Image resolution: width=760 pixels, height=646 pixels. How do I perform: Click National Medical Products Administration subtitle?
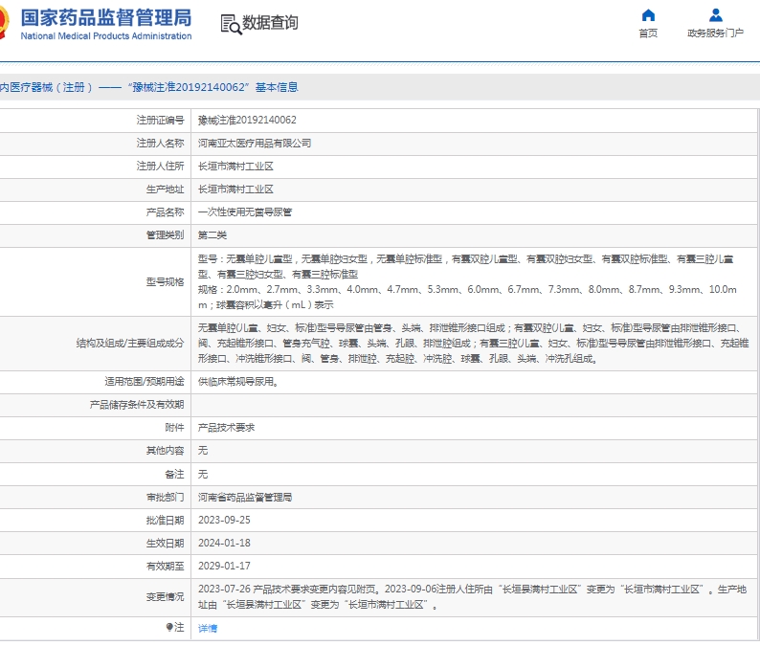[x=106, y=36]
